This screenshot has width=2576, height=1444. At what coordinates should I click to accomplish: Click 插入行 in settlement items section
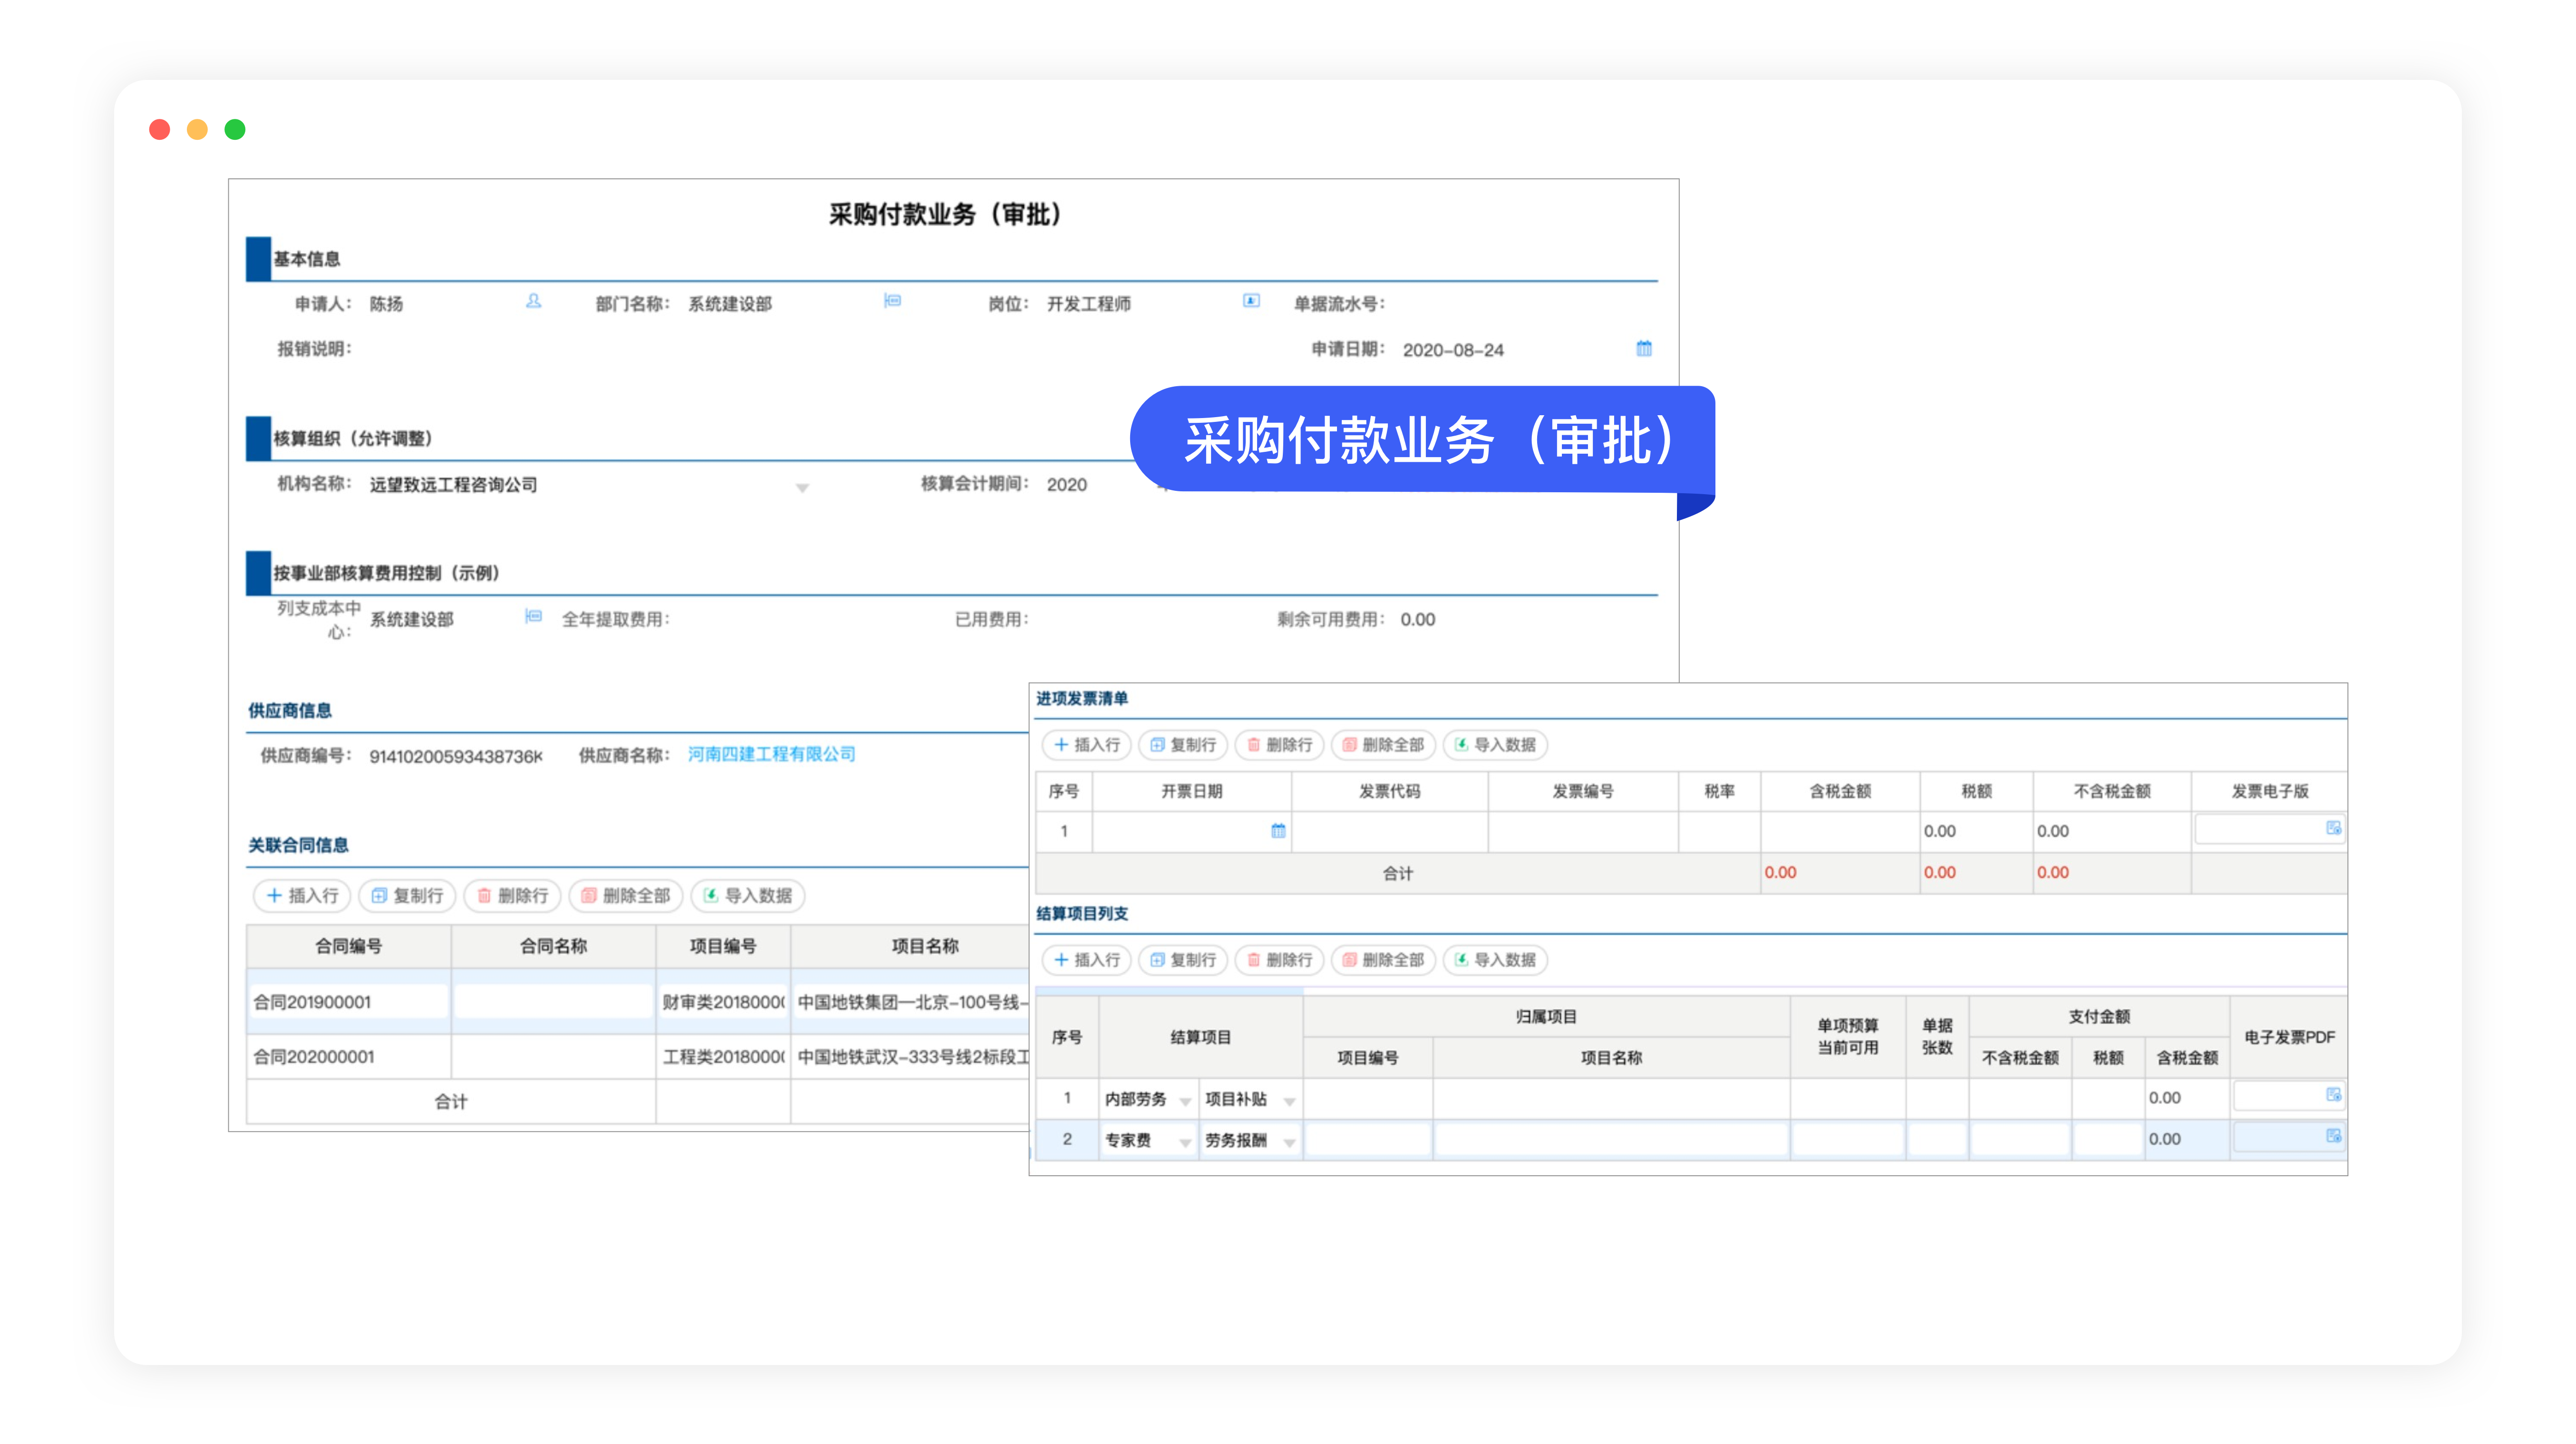[x=1087, y=960]
